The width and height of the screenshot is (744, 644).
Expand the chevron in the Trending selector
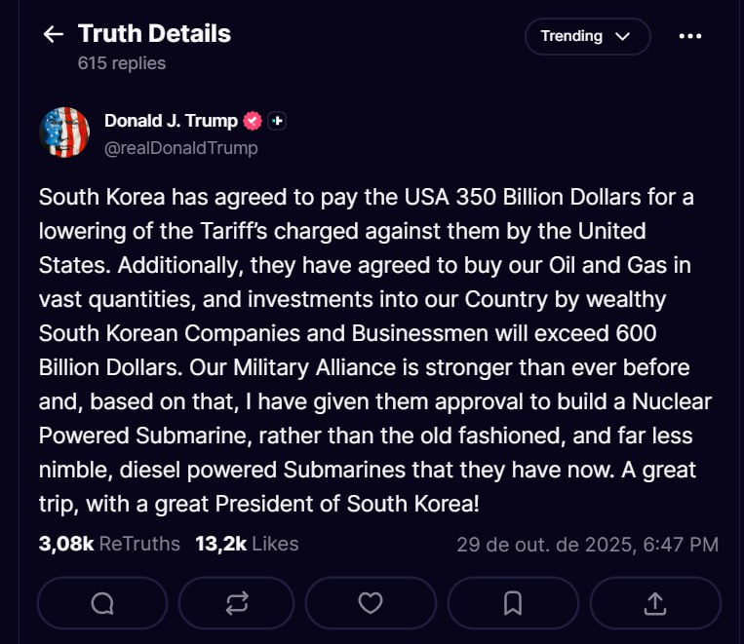623,36
